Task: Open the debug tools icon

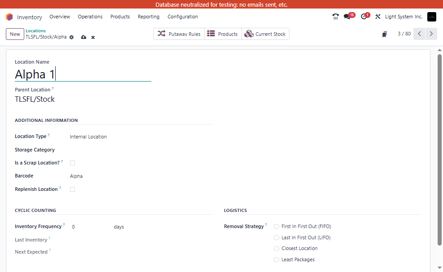Action: click(378, 17)
